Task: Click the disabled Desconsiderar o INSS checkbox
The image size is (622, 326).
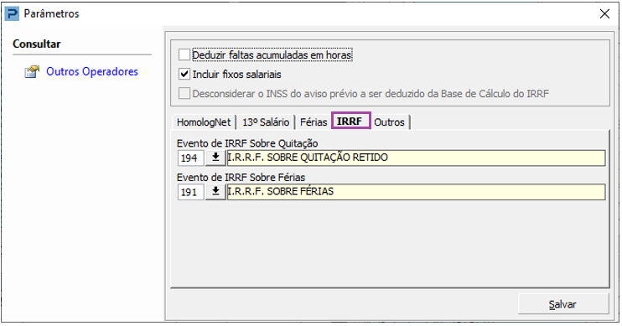Action: pyautogui.click(x=184, y=94)
